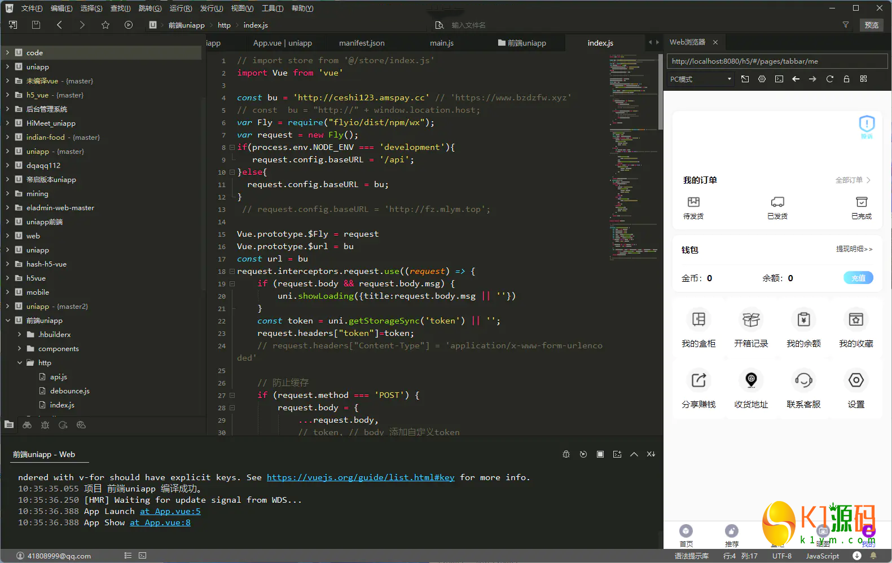Click the binoculars search icon in sidebar bottom
This screenshot has width=892, height=563.
tap(27, 425)
